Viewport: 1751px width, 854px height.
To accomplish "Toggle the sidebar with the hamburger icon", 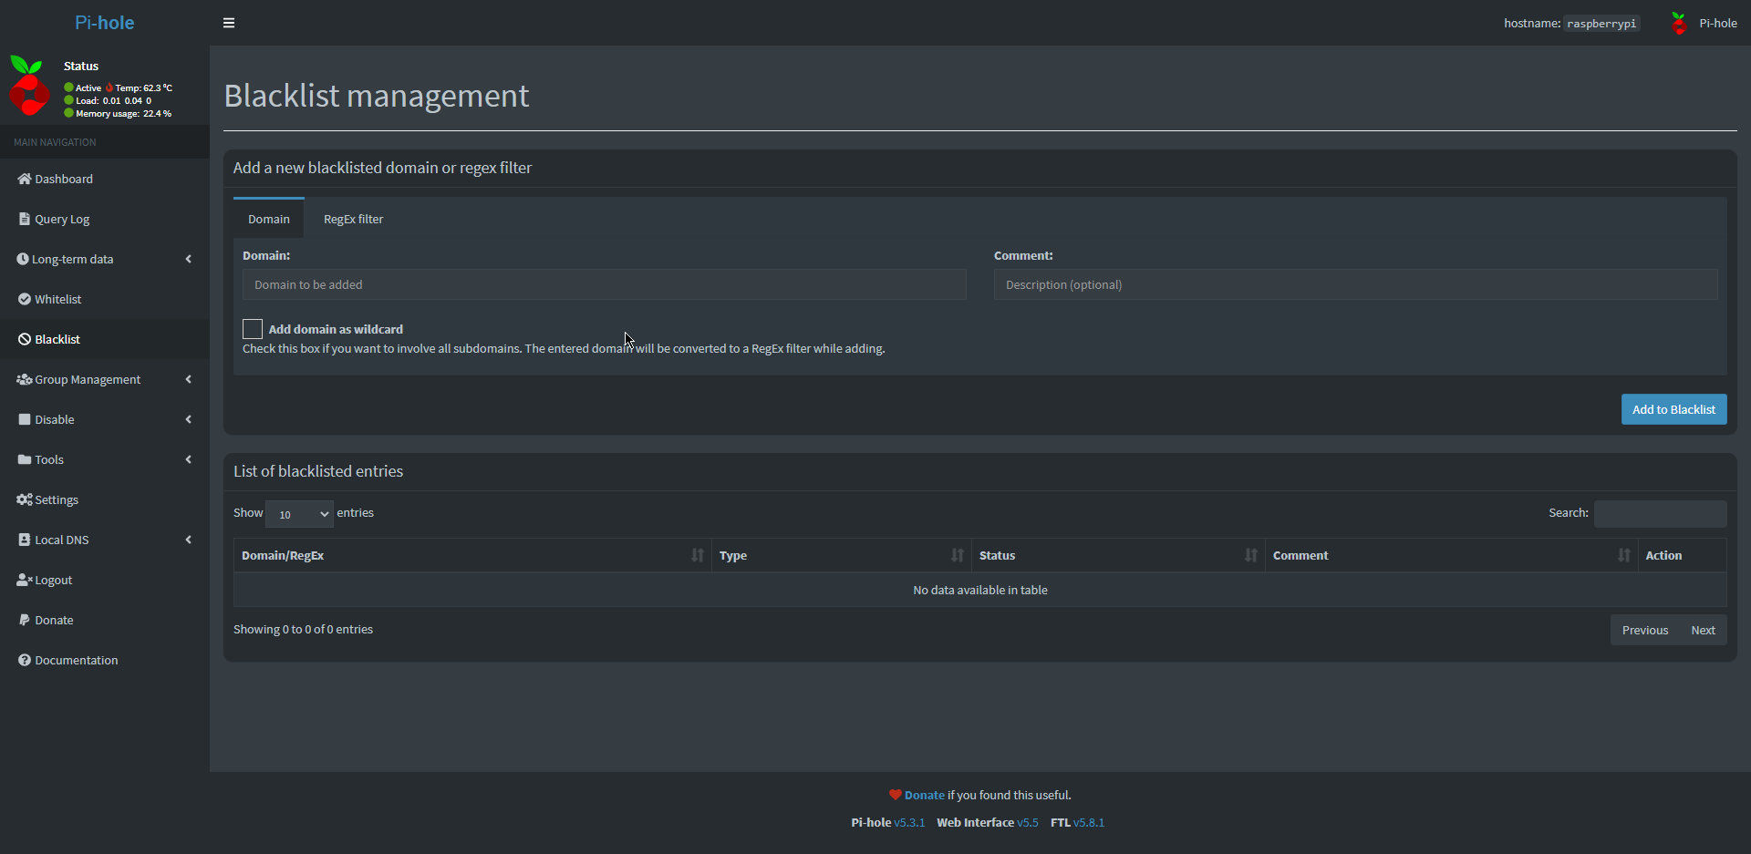I will point(229,23).
